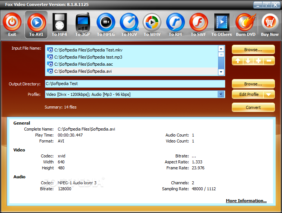Choose the To MPEG camera icon
Screen dimensions: 282x213
(x=106, y=22)
